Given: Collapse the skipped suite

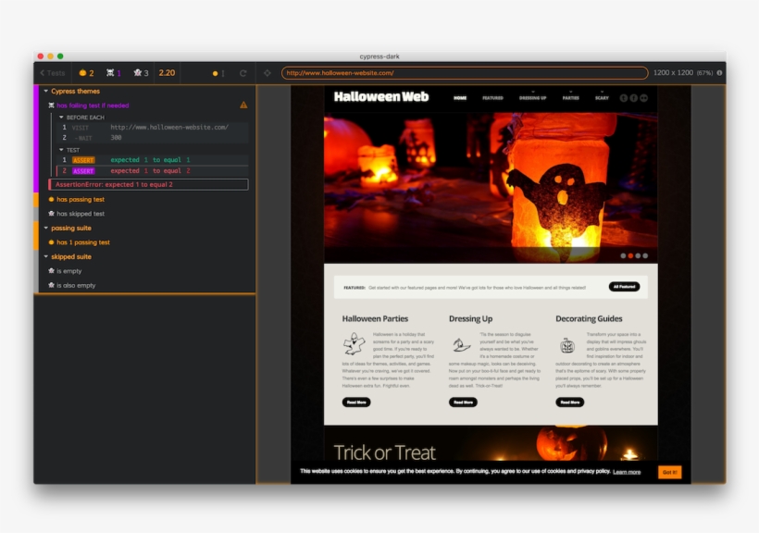Looking at the screenshot, I should coord(46,256).
